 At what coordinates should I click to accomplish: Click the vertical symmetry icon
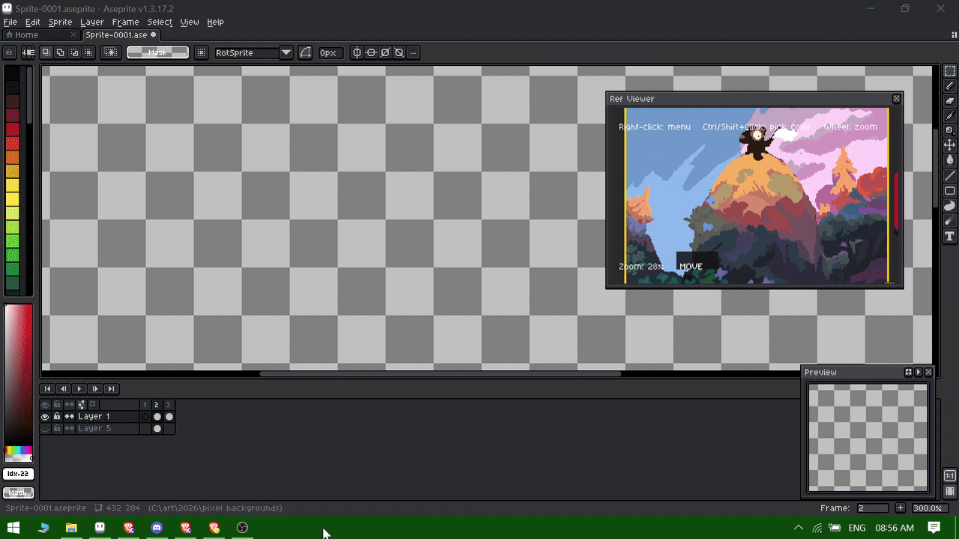click(x=371, y=52)
